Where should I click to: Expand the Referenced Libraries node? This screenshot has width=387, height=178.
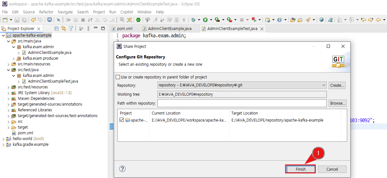[8, 110]
